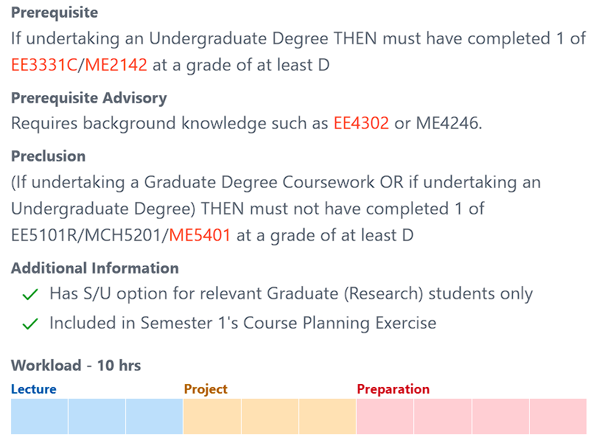Follow the EE4302 advisory course link

pyautogui.click(x=361, y=124)
